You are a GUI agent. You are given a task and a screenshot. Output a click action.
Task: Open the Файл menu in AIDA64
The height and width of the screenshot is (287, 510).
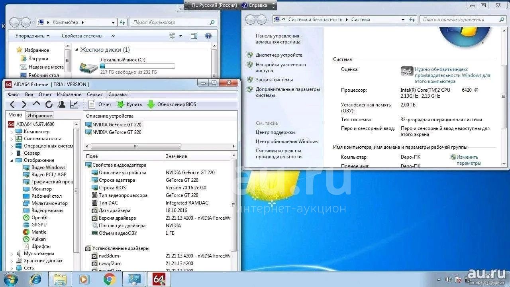[14, 94]
